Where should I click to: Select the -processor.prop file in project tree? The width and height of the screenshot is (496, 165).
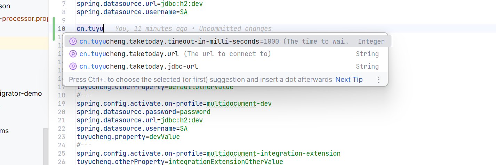tap(24, 19)
